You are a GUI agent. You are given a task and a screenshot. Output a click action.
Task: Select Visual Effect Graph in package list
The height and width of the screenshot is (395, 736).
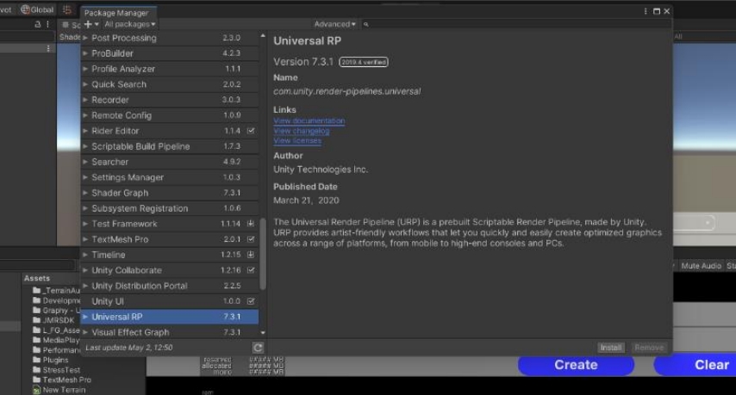(x=130, y=332)
